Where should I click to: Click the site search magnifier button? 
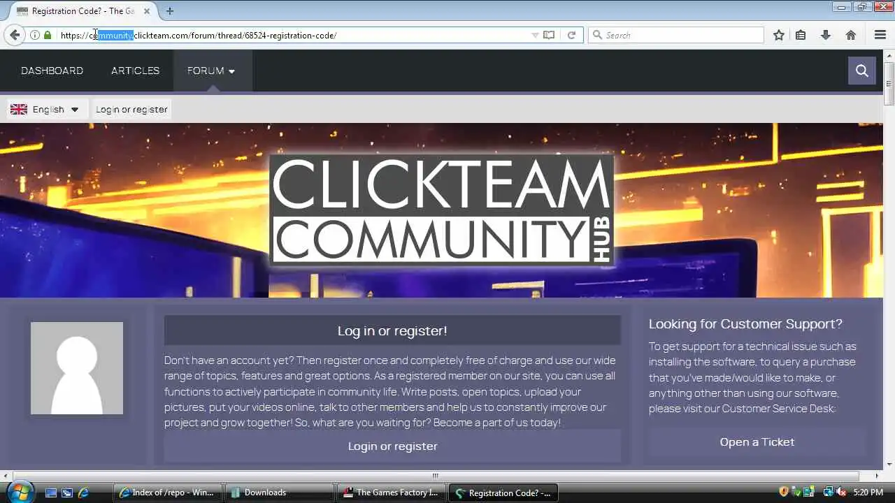point(862,71)
